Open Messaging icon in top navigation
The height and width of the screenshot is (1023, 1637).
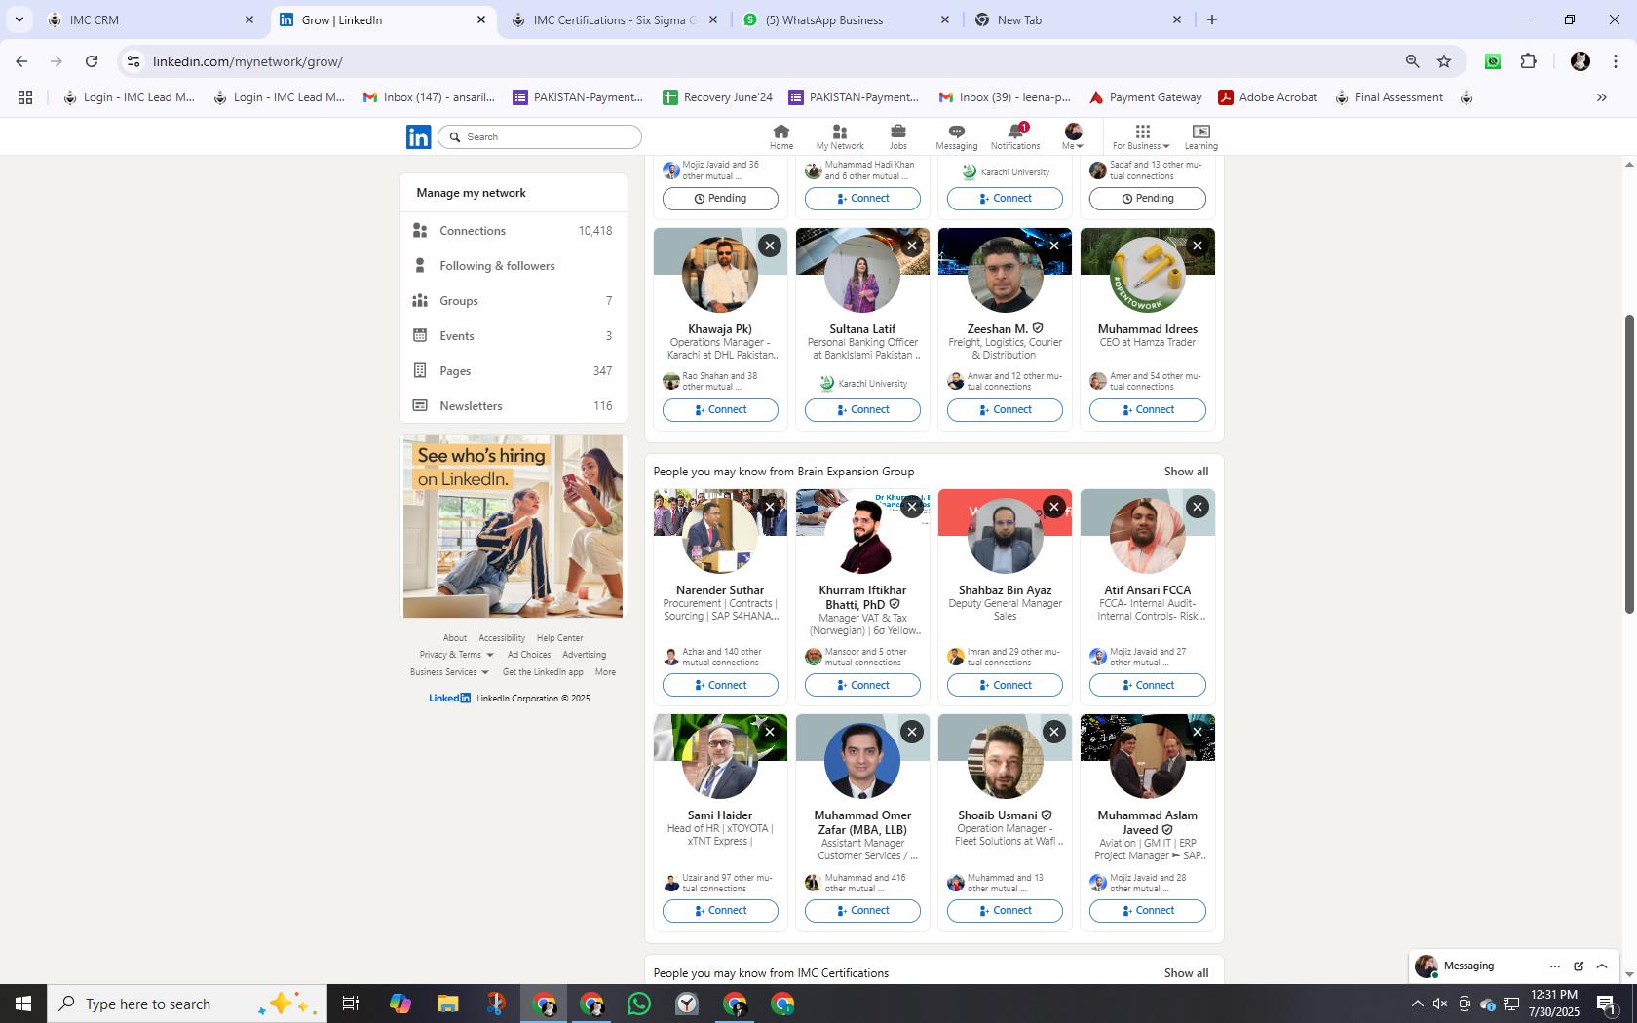[956, 136]
